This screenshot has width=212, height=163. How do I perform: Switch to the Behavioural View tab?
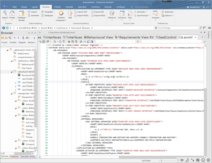tap(99, 37)
